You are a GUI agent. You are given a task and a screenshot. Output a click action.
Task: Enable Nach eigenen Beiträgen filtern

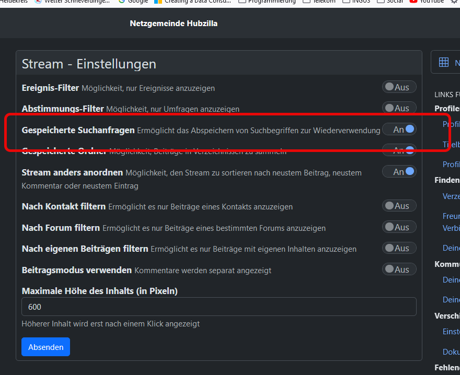pyautogui.click(x=399, y=248)
